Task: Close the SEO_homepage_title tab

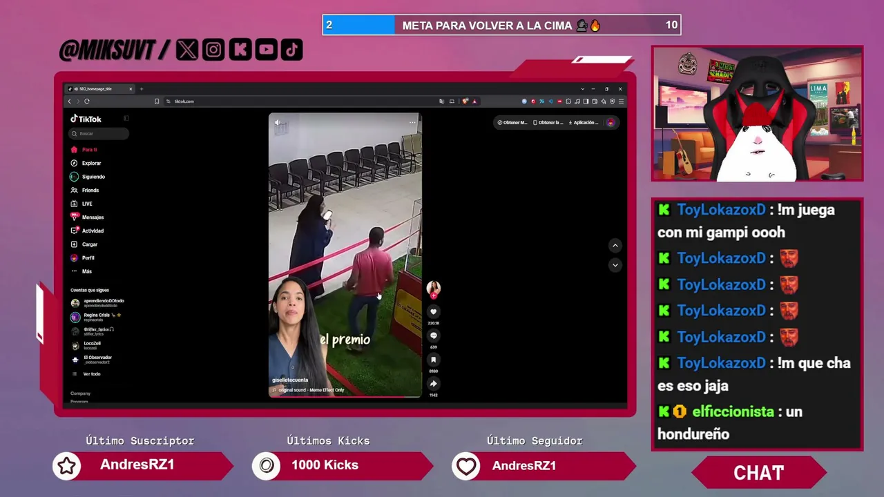Action: tap(131, 89)
